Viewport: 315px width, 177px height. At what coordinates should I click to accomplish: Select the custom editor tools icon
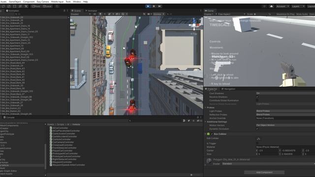pos(26,6)
